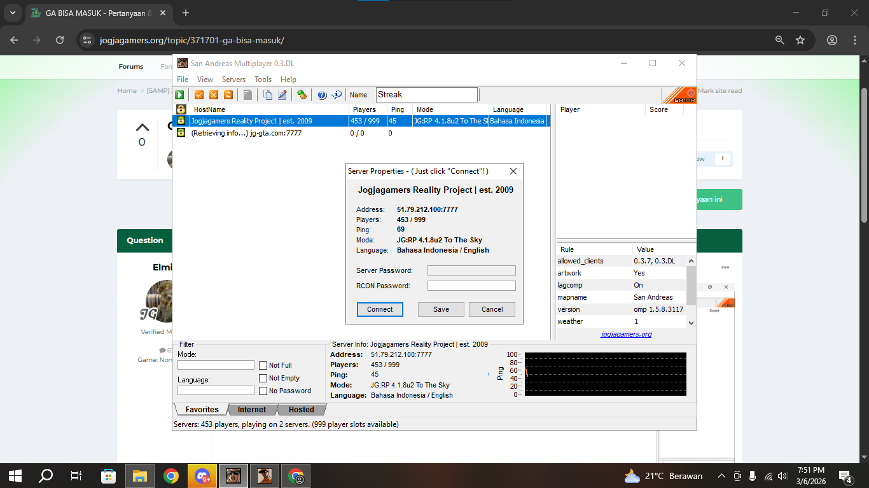Click the lock icon column header
The height and width of the screenshot is (488, 869).
pos(181,109)
